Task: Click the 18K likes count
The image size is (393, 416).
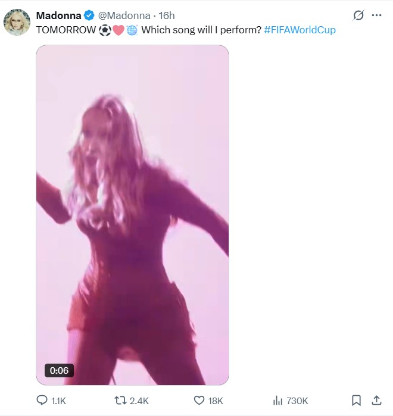Action: 216,401
